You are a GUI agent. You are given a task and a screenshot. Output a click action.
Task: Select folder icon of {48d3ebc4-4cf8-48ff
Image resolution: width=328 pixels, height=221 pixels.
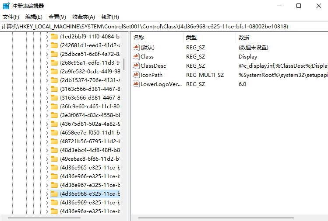coord(54,150)
